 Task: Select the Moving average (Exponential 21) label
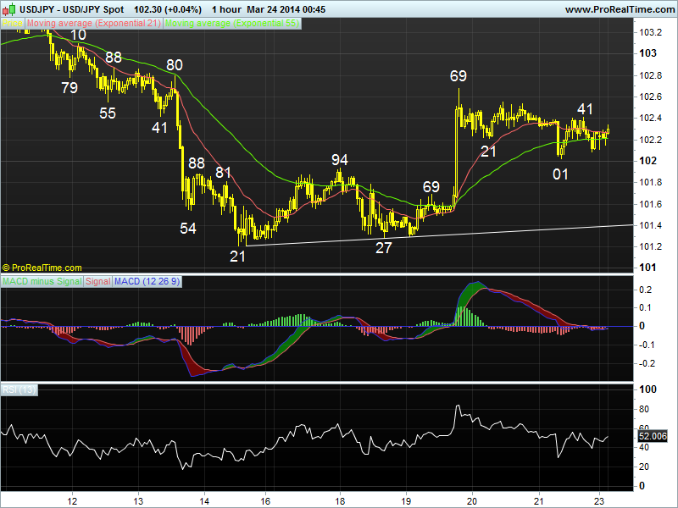(x=94, y=24)
